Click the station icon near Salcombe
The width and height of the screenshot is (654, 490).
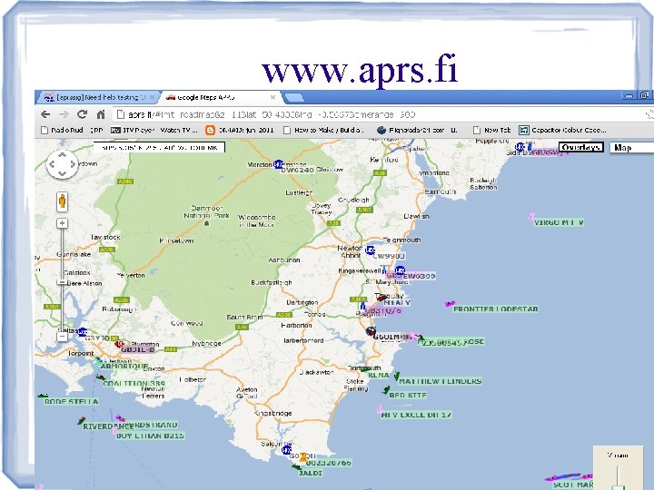click(x=286, y=450)
